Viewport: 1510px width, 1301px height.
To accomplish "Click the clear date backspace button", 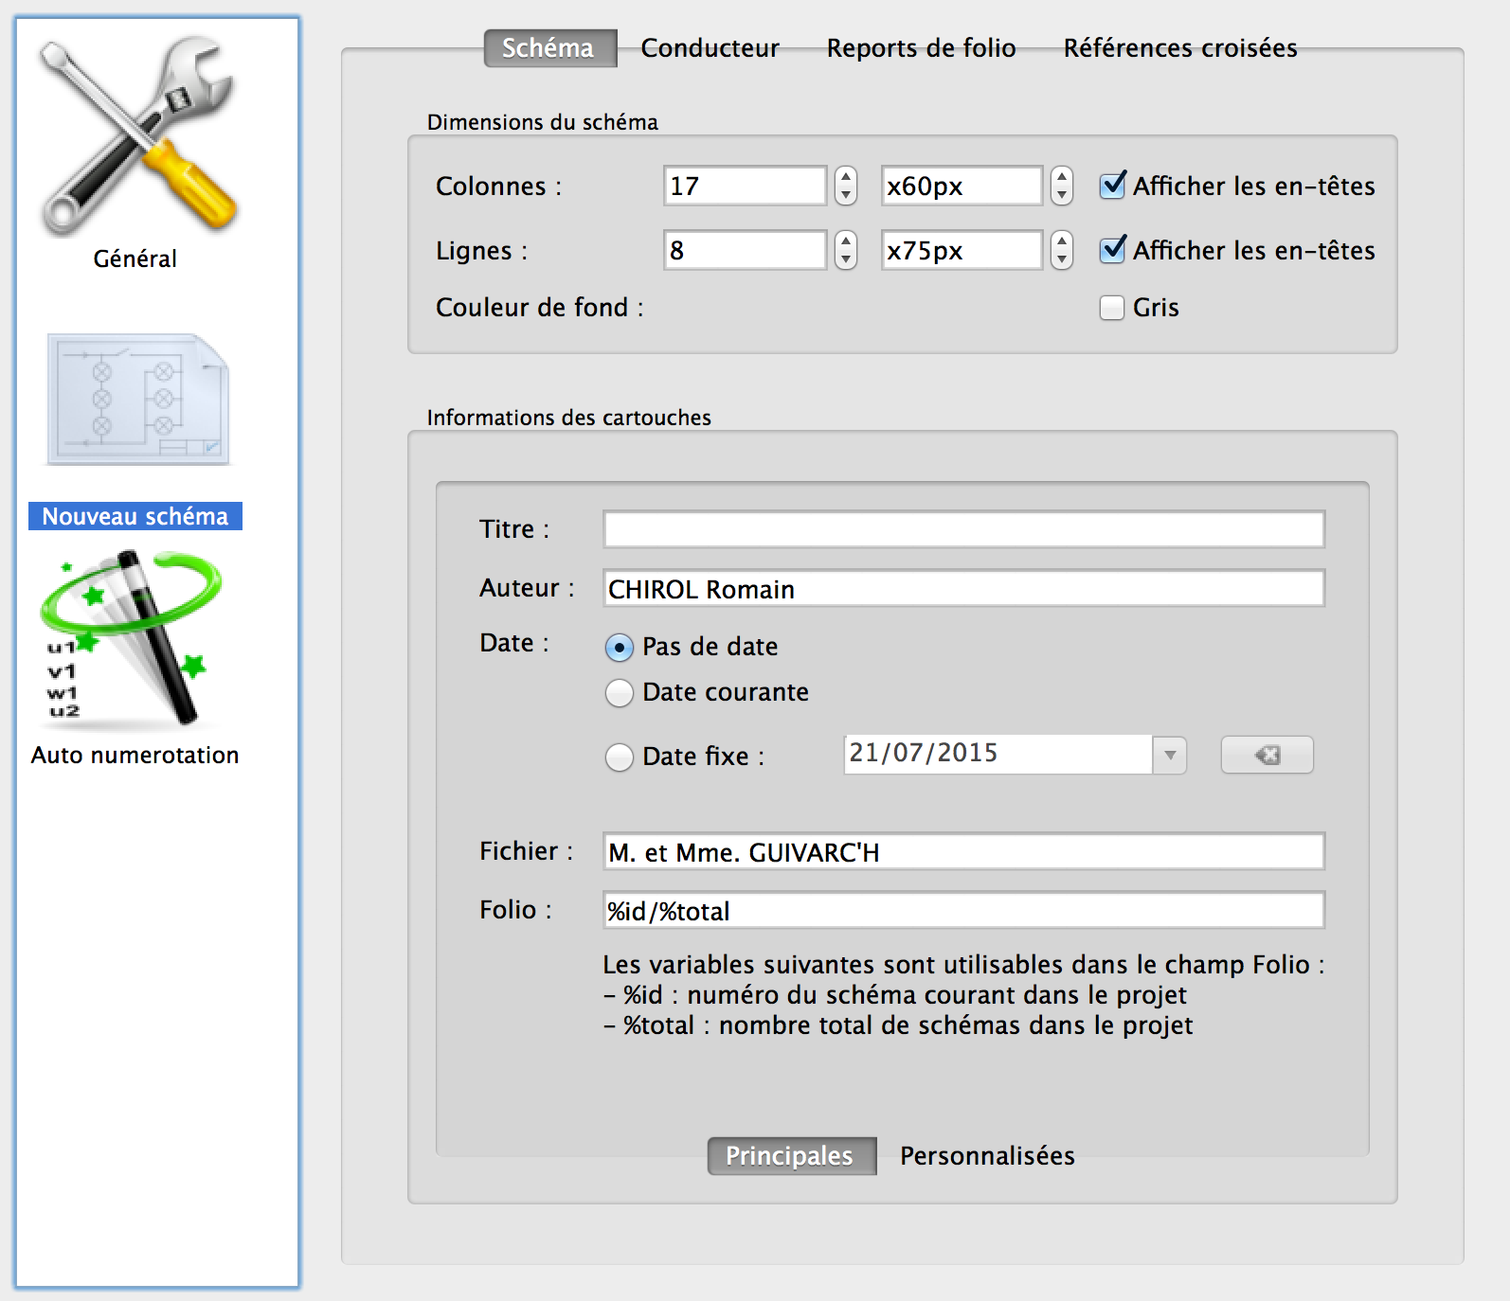I will pyautogui.click(x=1267, y=755).
